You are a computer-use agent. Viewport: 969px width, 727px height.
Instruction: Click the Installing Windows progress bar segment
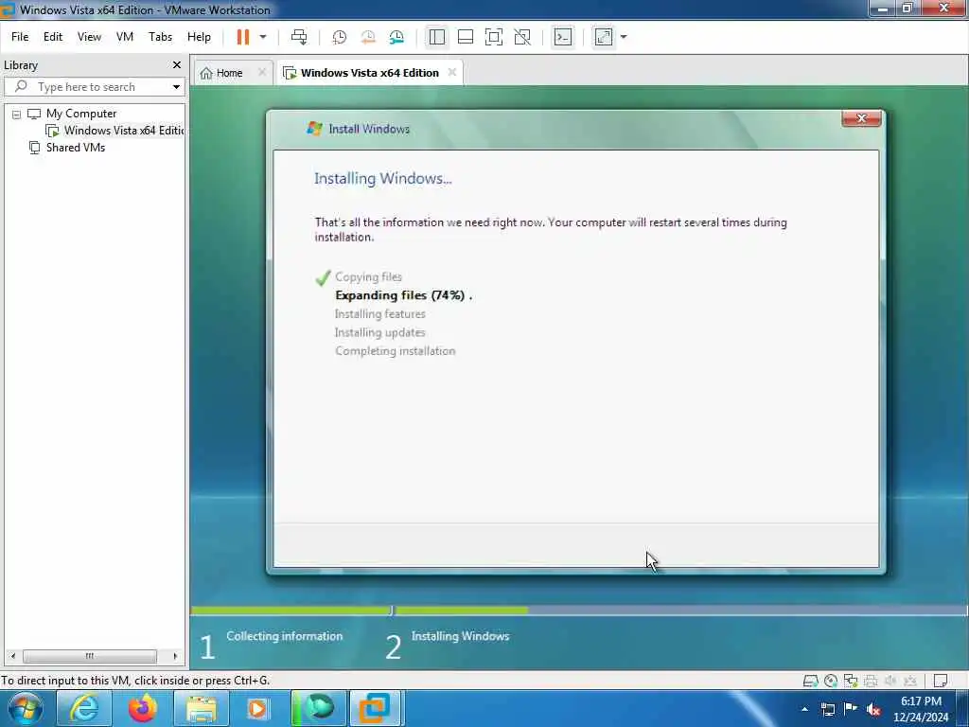pos(679,611)
